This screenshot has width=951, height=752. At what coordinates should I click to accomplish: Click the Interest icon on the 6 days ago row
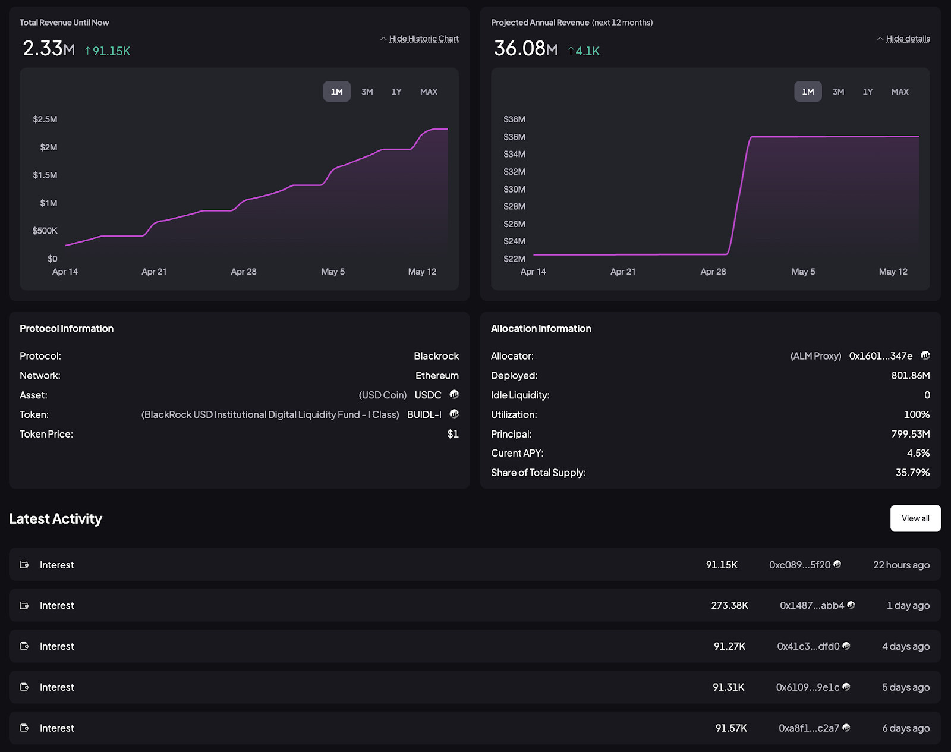click(x=24, y=728)
